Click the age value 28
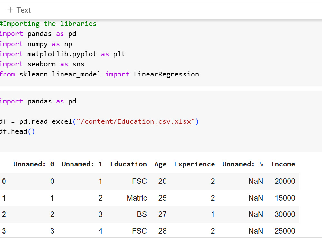 (162, 231)
